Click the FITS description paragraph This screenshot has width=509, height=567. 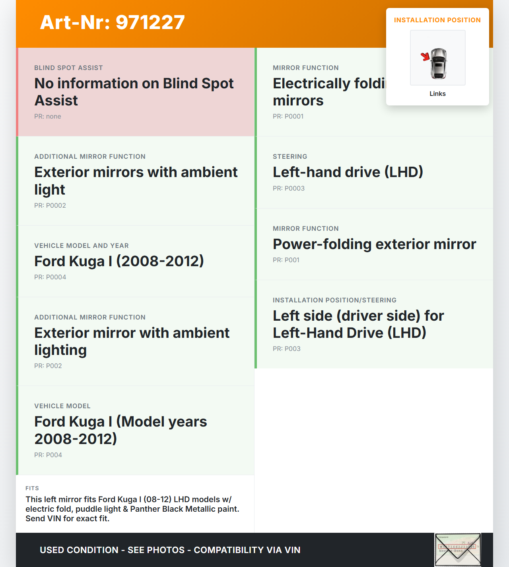[132, 509]
